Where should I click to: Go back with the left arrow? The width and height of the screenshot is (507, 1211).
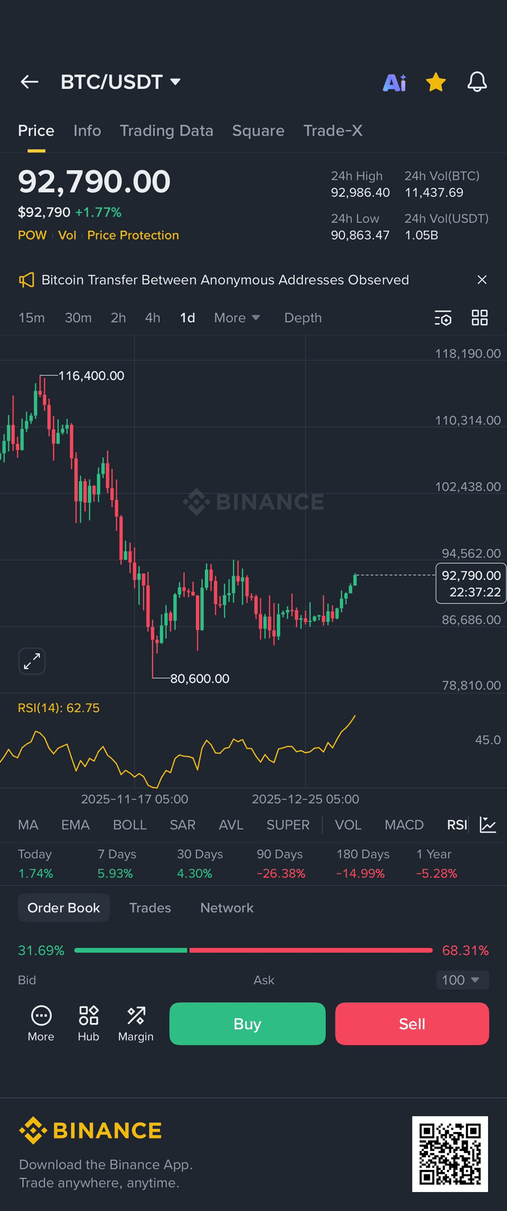[29, 81]
